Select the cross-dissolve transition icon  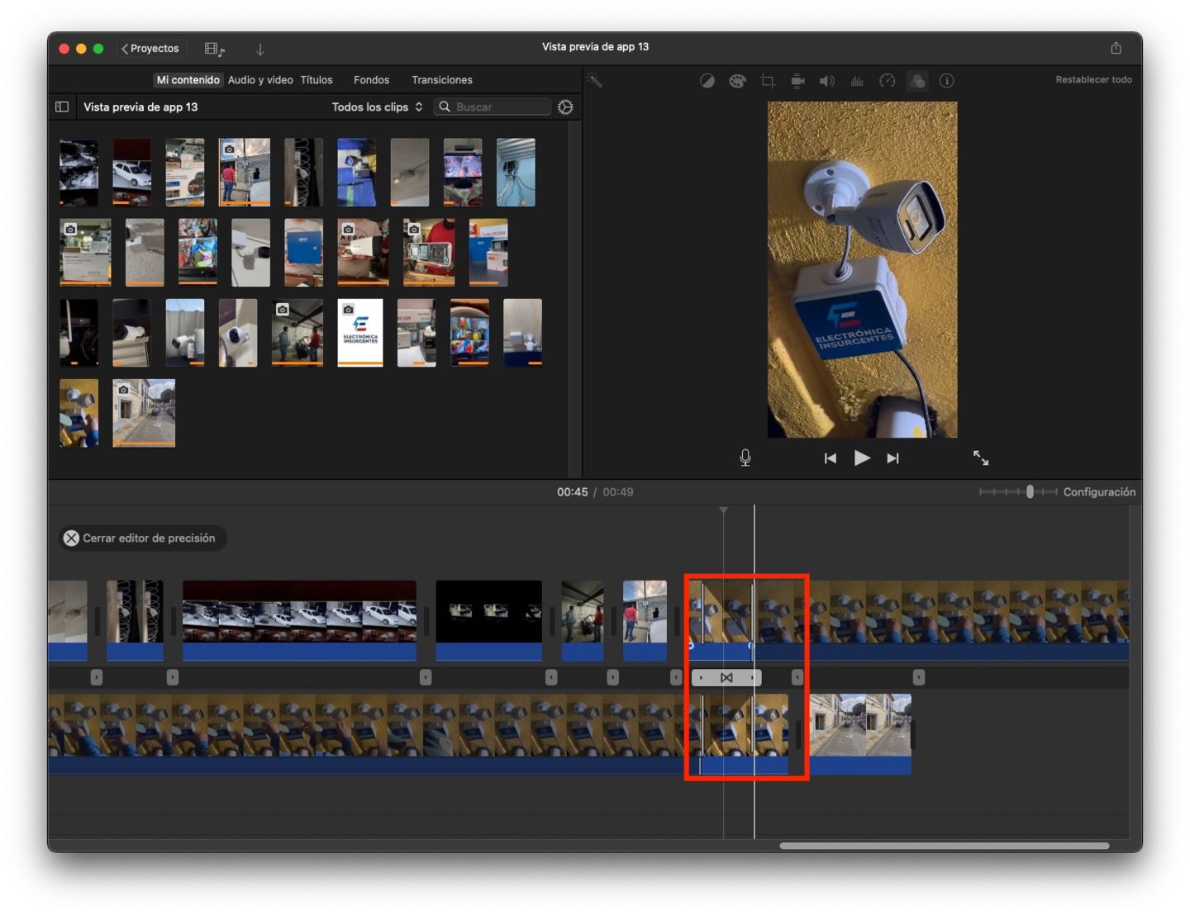click(x=726, y=677)
